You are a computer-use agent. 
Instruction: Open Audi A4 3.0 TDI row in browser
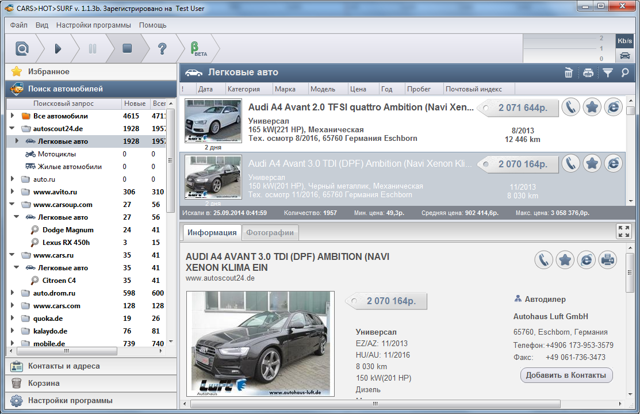tap(613, 163)
